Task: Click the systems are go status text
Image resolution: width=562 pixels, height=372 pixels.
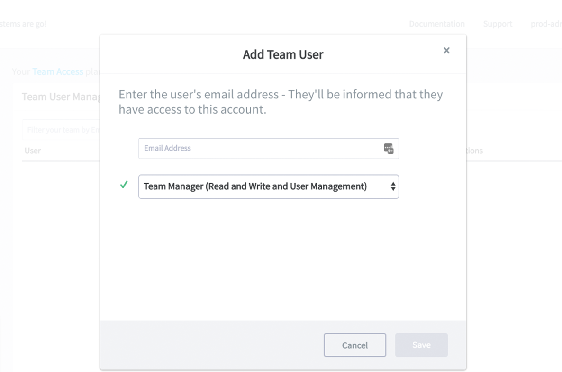Action: pyautogui.click(x=23, y=24)
